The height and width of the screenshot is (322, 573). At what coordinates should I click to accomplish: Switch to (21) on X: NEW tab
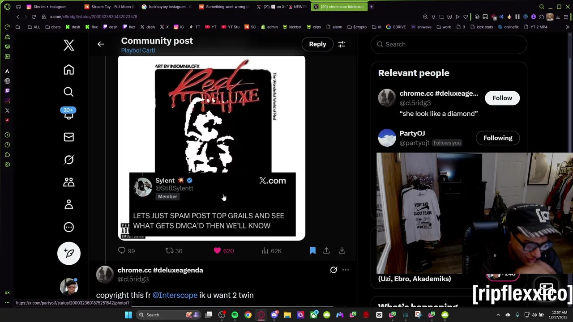click(282, 7)
